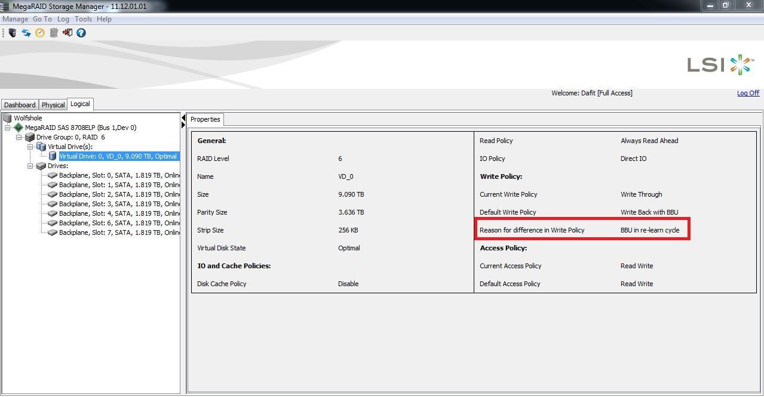Switch to the Physical tab
The width and height of the screenshot is (764, 397).
coord(53,105)
